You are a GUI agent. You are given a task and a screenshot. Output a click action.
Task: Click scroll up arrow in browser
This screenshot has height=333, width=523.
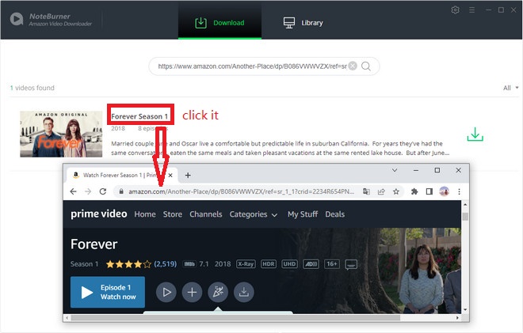(465, 204)
